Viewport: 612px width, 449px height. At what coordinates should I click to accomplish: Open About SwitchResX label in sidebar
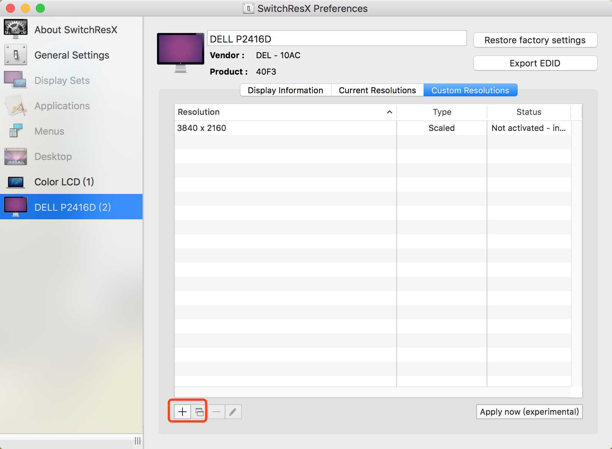pyautogui.click(x=76, y=30)
